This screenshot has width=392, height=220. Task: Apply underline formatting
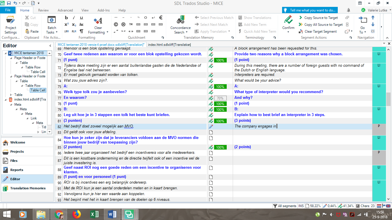pyautogui.click(x=81, y=18)
